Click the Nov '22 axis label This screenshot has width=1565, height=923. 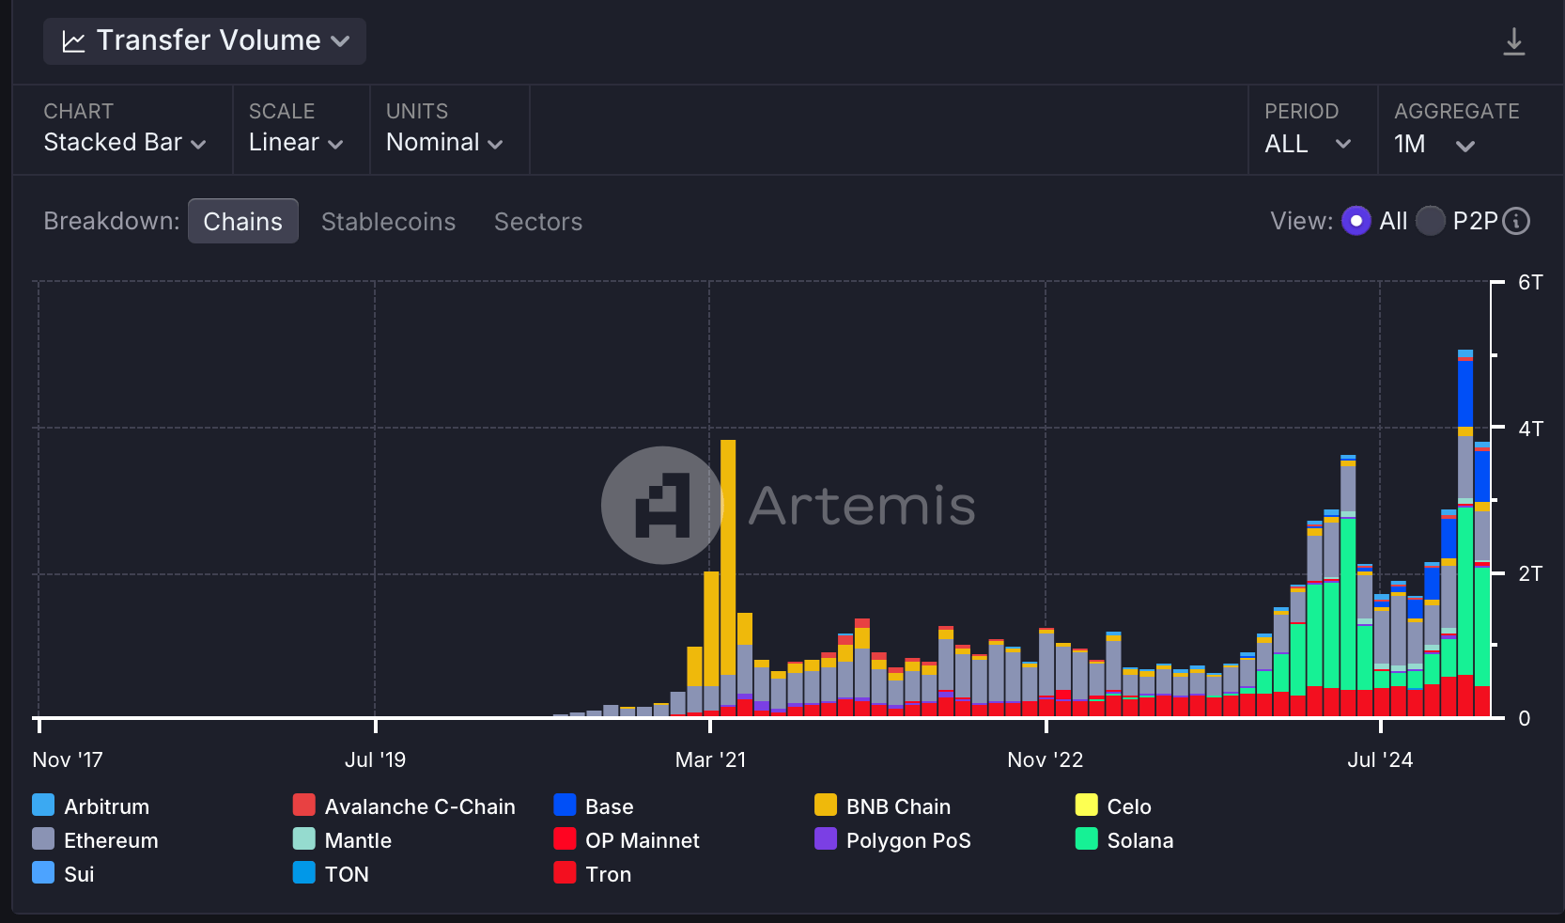tap(1046, 759)
